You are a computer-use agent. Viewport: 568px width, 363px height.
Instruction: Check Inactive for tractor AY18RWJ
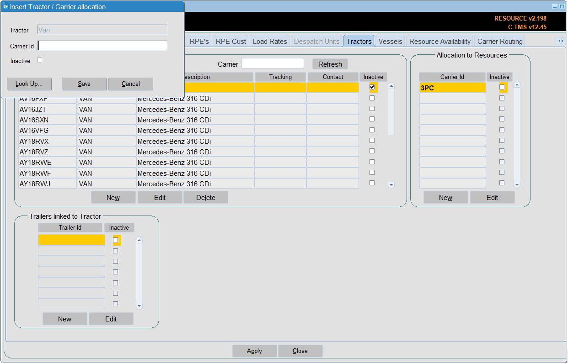[x=372, y=183]
